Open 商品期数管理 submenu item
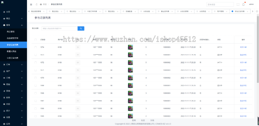259x126 pixels. [x=13, y=38]
